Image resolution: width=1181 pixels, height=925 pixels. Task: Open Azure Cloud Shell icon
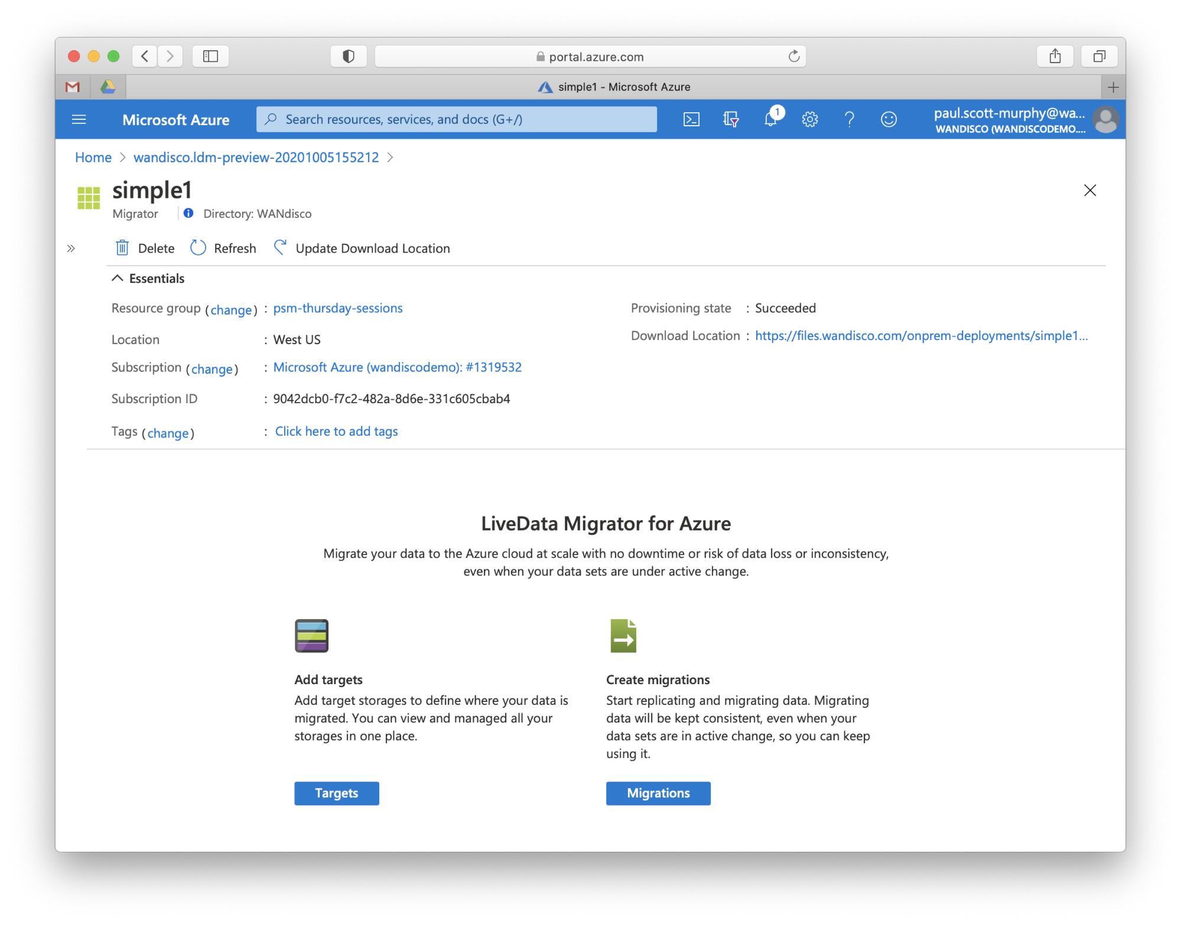pos(691,120)
